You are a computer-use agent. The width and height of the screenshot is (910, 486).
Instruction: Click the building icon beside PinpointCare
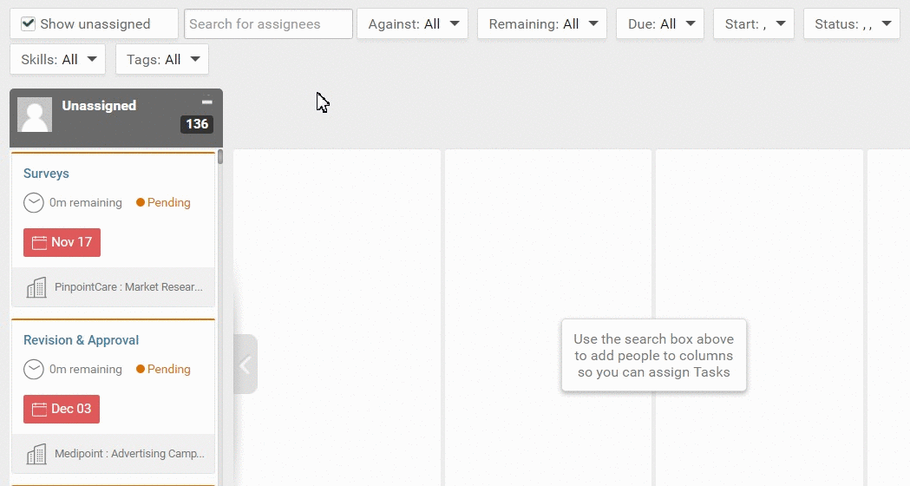(x=36, y=287)
